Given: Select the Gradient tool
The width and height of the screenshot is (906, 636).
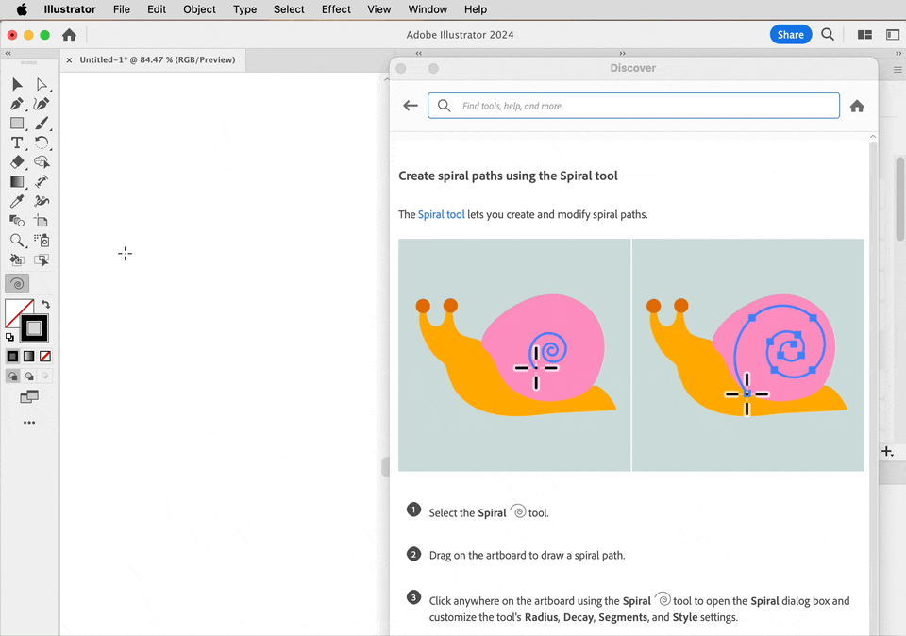Looking at the screenshot, I should (x=17, y=182).
